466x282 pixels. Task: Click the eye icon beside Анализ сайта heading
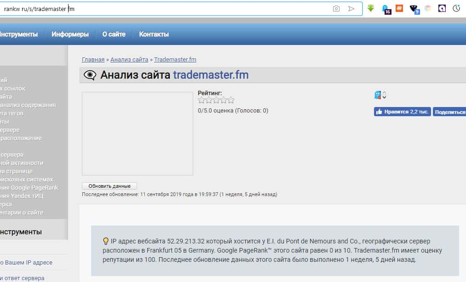pos(90,75)
